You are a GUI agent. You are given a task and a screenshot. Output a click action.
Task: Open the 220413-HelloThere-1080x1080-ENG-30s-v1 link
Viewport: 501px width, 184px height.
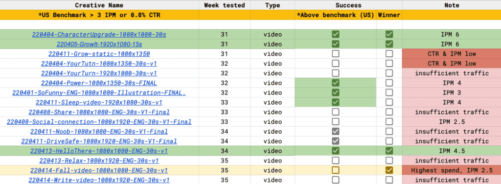[x=99, y=151]
